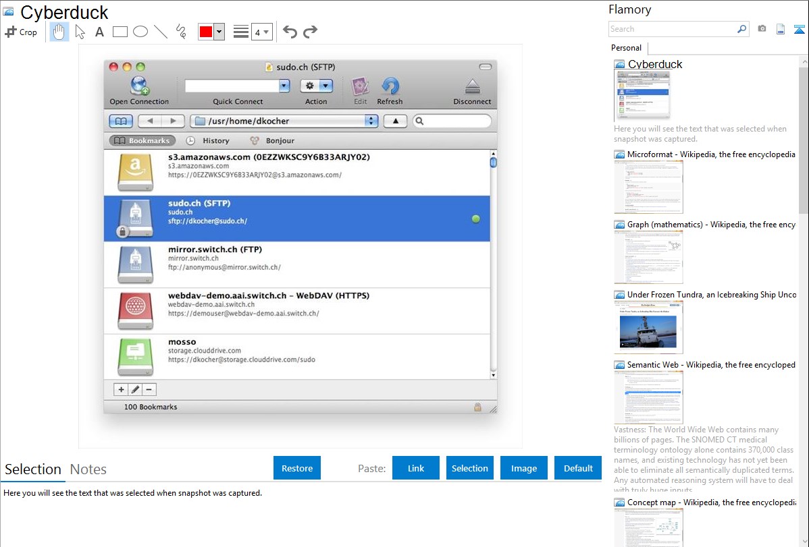The width and height of the screenshot is (809, 547).
Task: Click the line thickness icon
Action: (241, 32)
